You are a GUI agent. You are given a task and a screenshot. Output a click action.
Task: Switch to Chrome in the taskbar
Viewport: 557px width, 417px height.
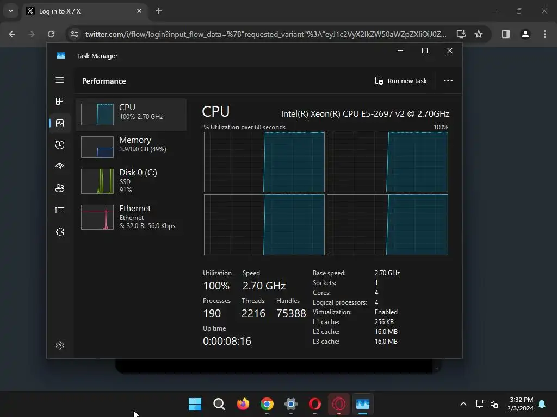[267, 404]
